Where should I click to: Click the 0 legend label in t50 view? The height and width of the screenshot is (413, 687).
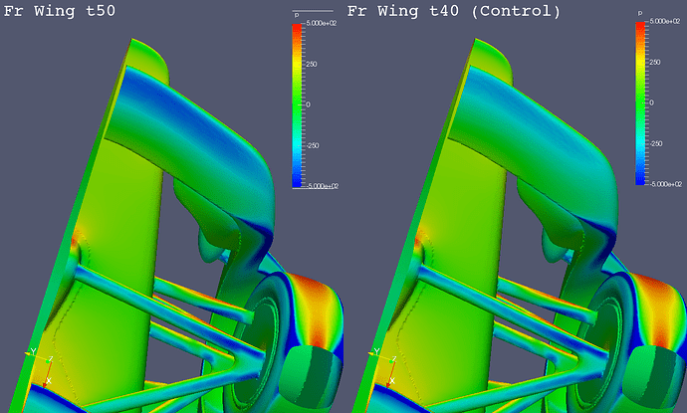[308, 104]
